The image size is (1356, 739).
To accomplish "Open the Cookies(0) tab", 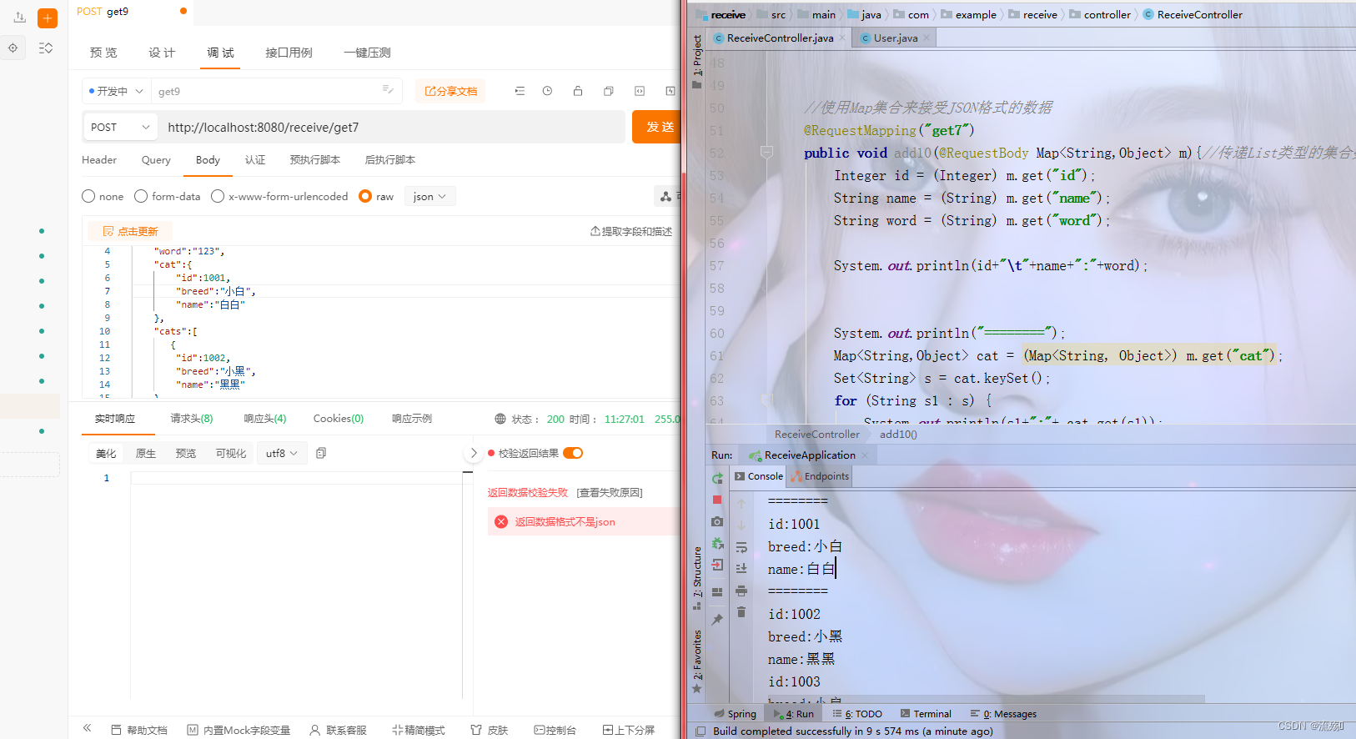I will [x=339, y=419].
